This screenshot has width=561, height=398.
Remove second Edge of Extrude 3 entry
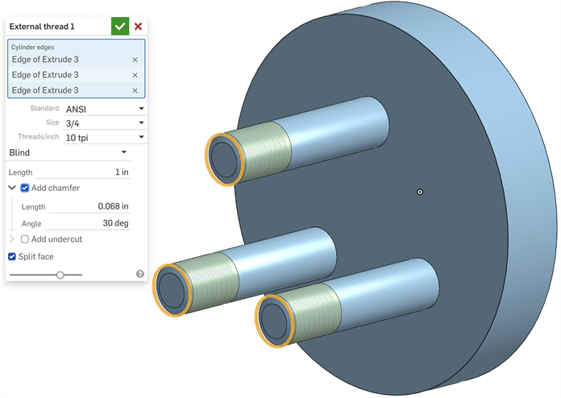click(x=135, y=75)
